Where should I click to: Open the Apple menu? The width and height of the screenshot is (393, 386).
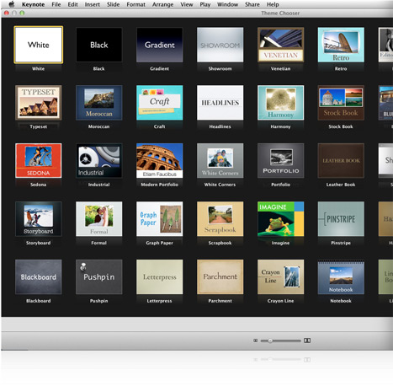tap(12, 4)
